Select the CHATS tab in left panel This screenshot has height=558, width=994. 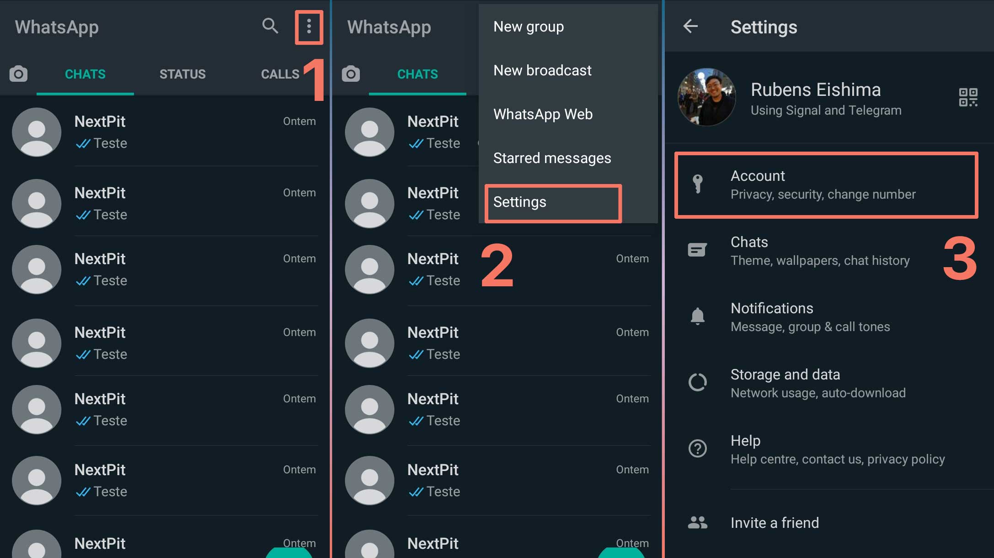pos(85,74)
